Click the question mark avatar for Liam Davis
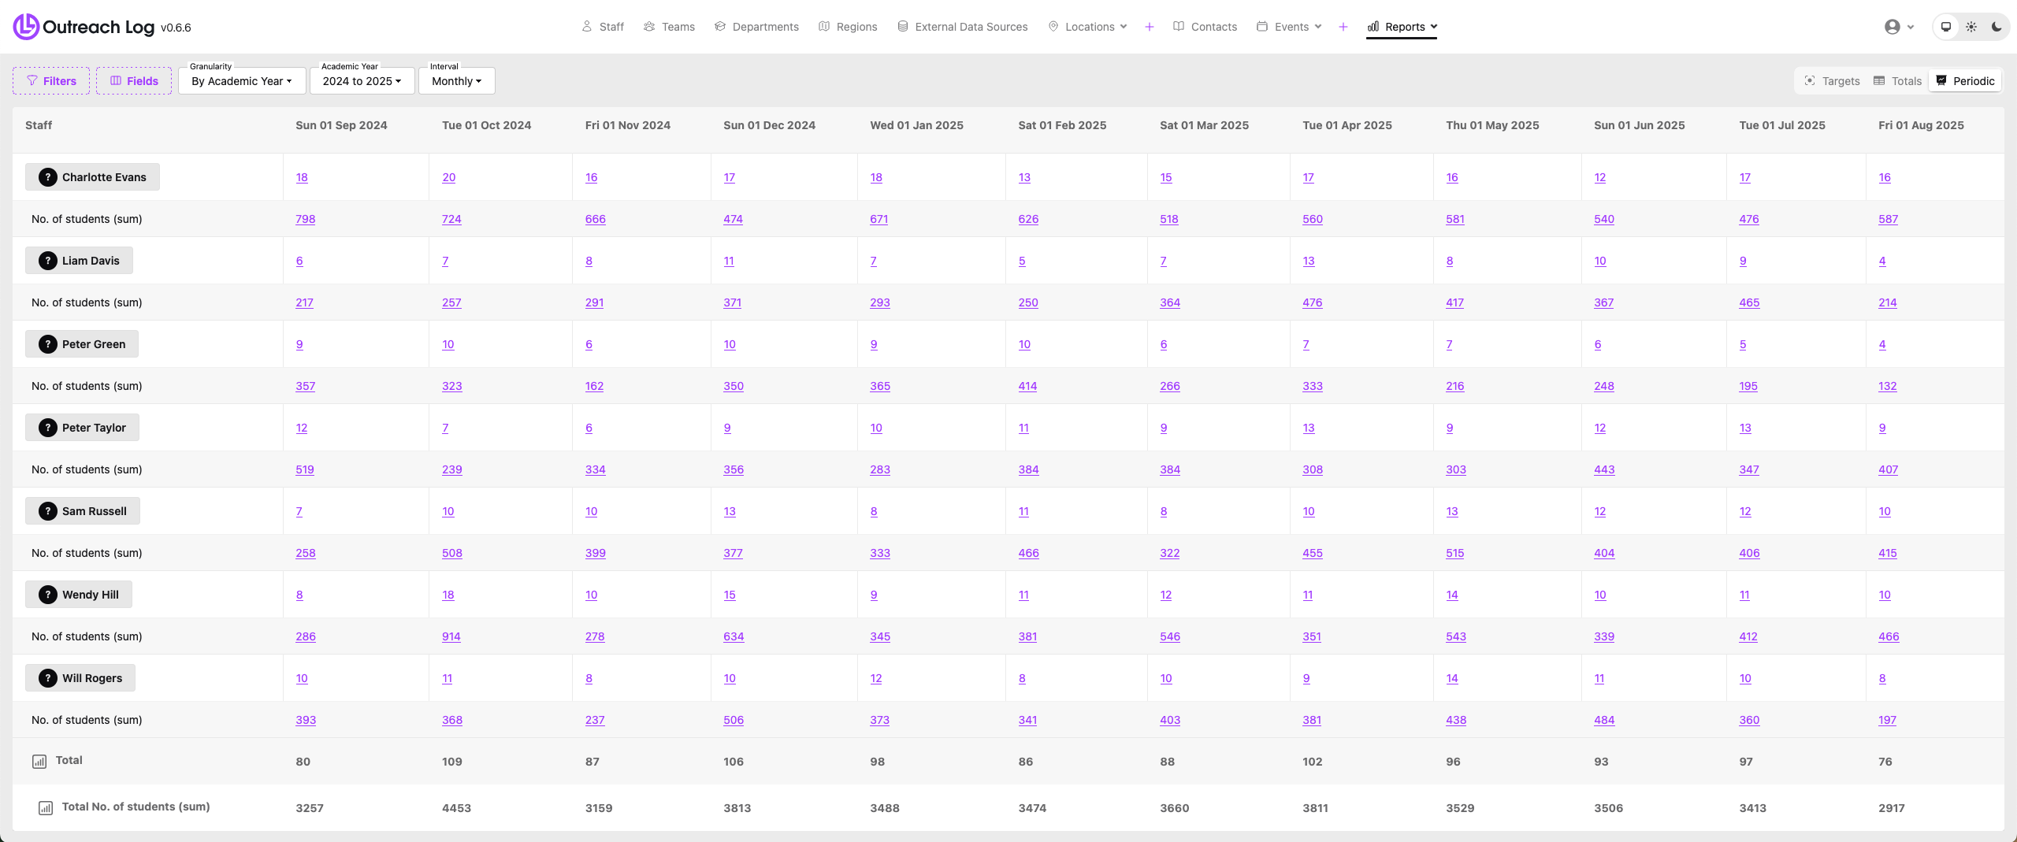Viewport: 2017px width, 842px height. 48,261
